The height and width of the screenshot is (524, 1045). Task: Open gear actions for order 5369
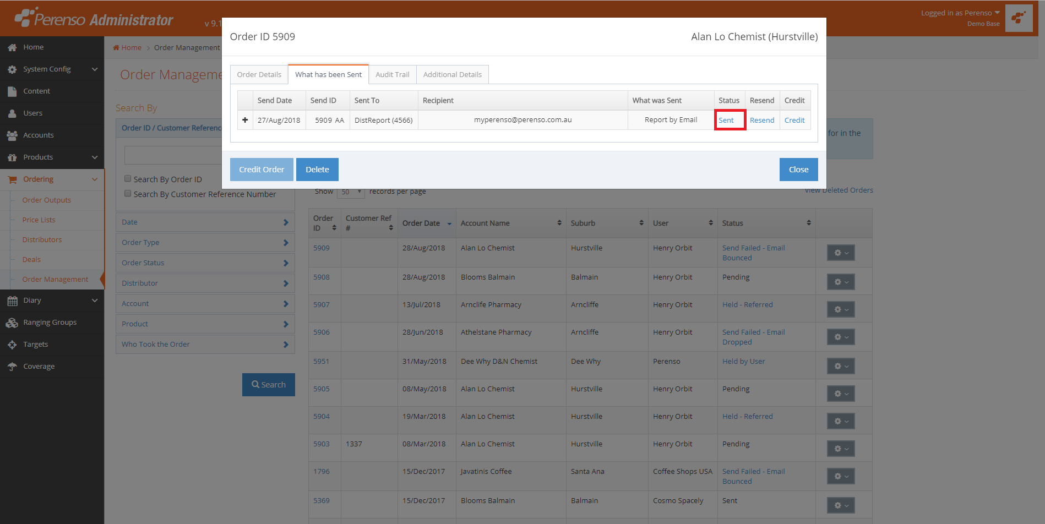(841, 505)
